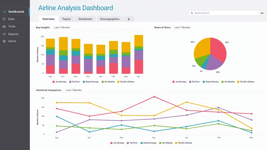Open Key Insights Last 7 Months range
This screenshot has height=150, width=267.
62,28
